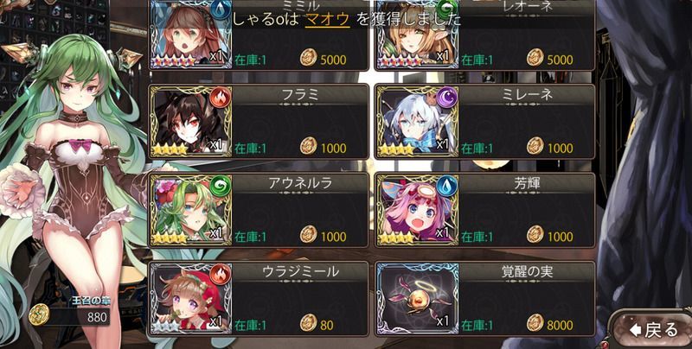Viewport: 692px width, 349px height.
Task: Pick the ウラジミール character portrait
Action: [x=190, y=298]
